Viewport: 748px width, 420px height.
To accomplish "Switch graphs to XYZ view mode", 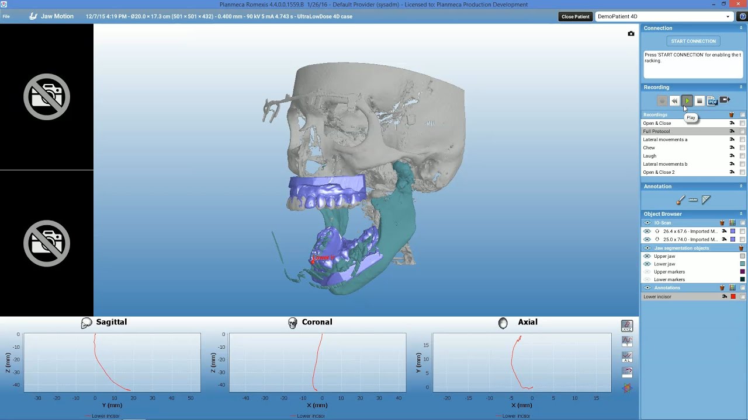I will click(627, 326).
